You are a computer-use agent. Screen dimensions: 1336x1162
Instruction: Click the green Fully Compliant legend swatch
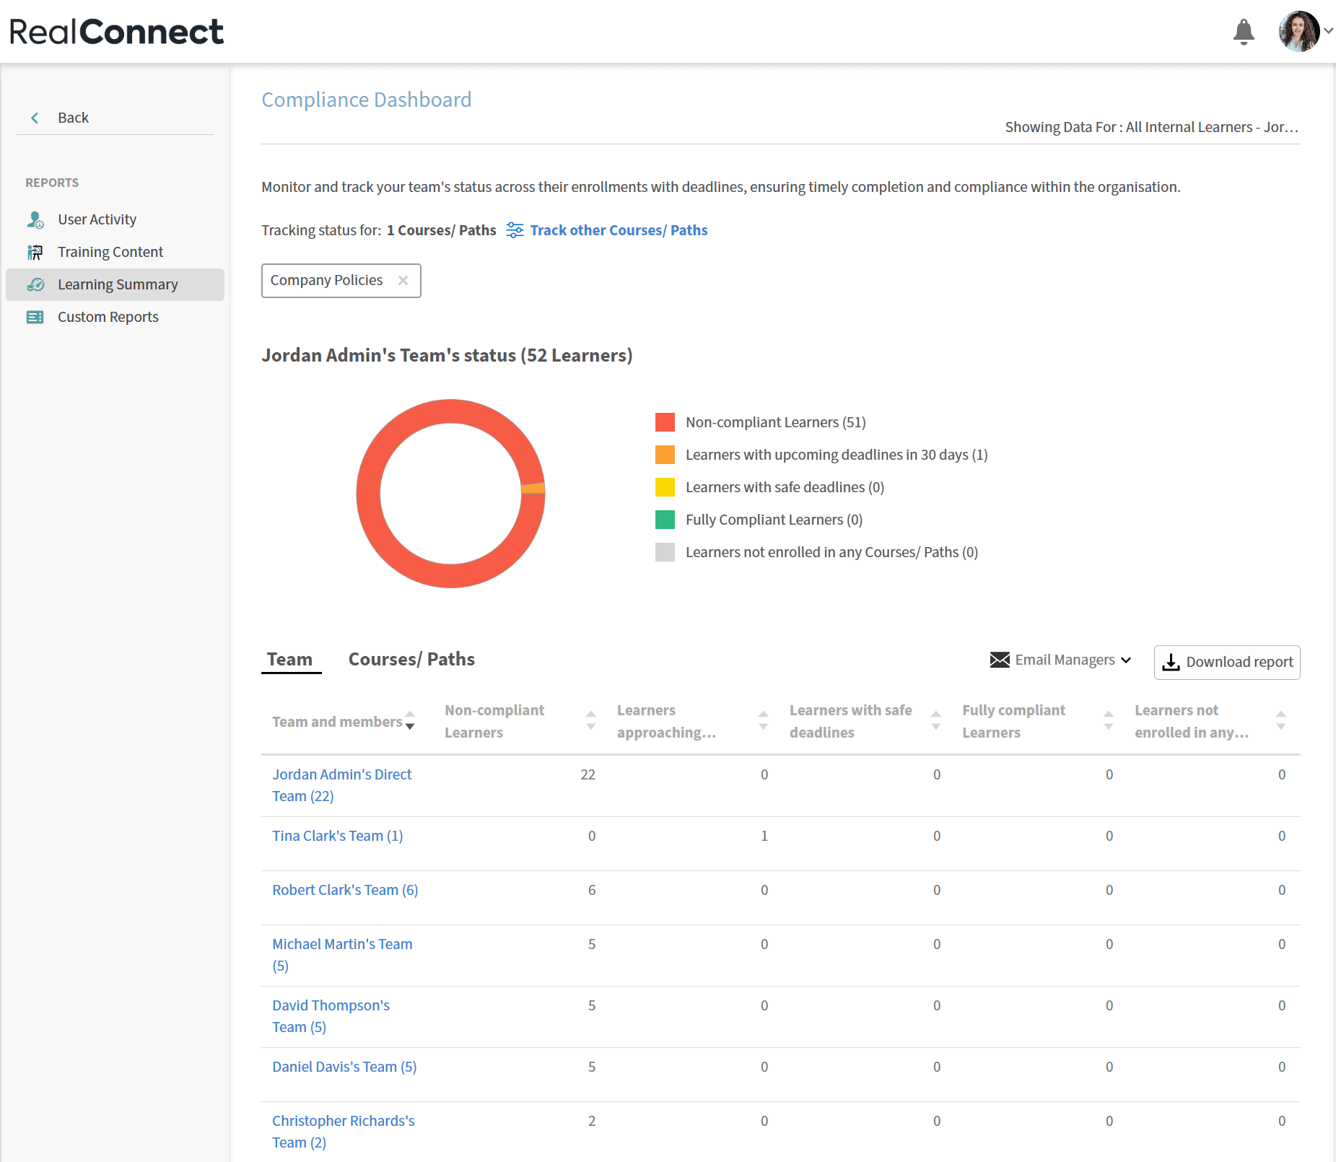[665, 520]
